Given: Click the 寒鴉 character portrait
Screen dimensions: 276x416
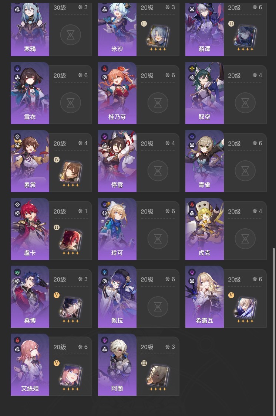Looking at the screenshot, I should click(x=30, y=29).
